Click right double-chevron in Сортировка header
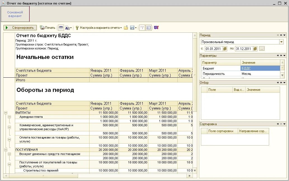This screenshot has height=181, width=289. point(281,124)
